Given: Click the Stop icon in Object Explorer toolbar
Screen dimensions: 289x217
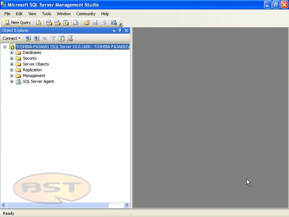Looking at the screenshot, I should click(x=45, y=38).
